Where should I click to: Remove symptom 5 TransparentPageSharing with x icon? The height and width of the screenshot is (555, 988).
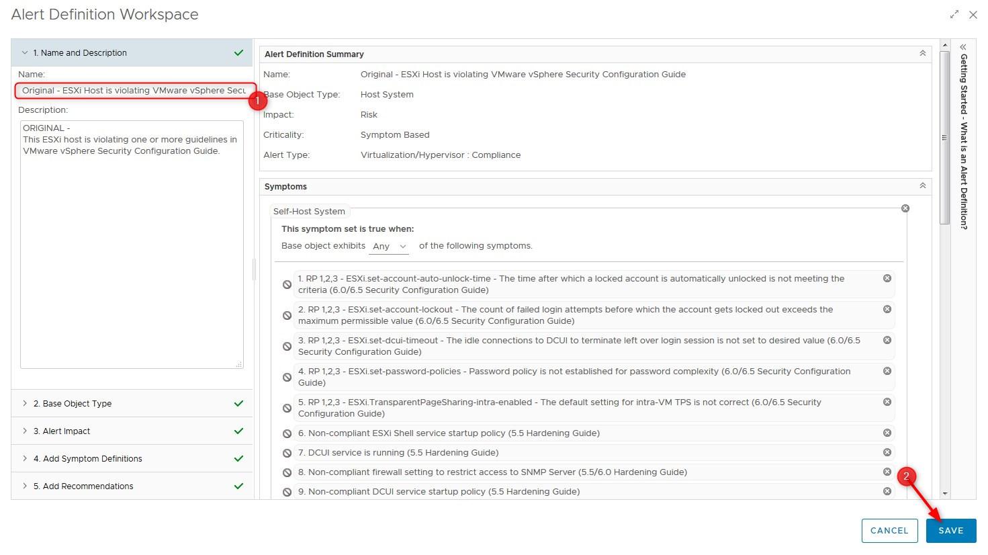(x=887, y=402)
